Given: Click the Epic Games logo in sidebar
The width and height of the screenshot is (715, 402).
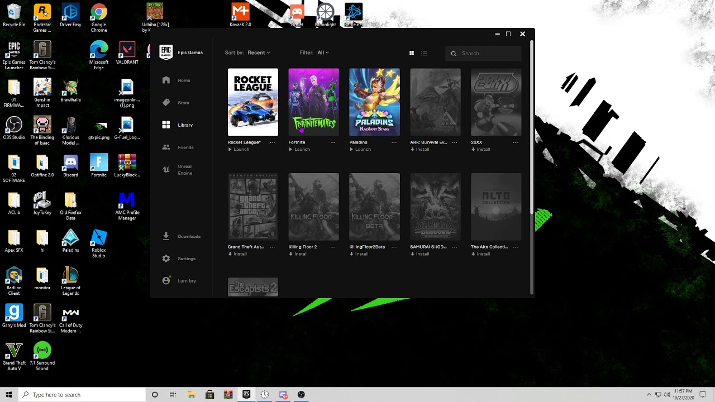Looking at the screenshot, I should click(166, 52).
